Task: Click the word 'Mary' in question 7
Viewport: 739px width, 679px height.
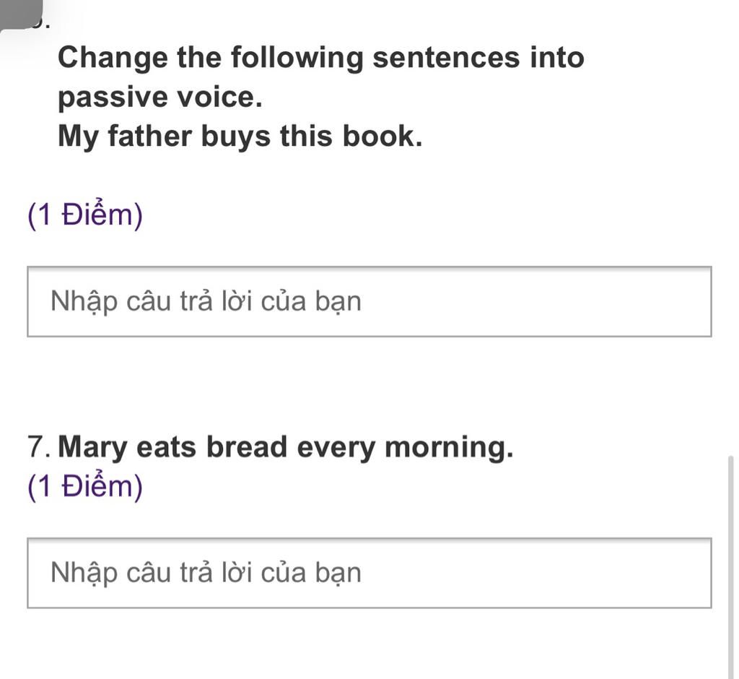Action: point(93,447)
